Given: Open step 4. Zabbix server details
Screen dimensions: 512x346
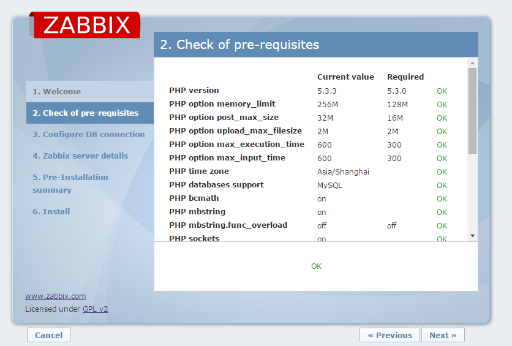Looking at the screenshot, I should coord(80,156).
